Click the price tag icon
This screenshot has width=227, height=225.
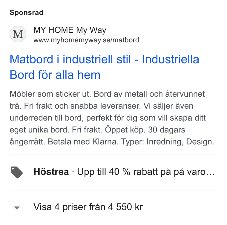pyautogui.click(x=17, y=172)
